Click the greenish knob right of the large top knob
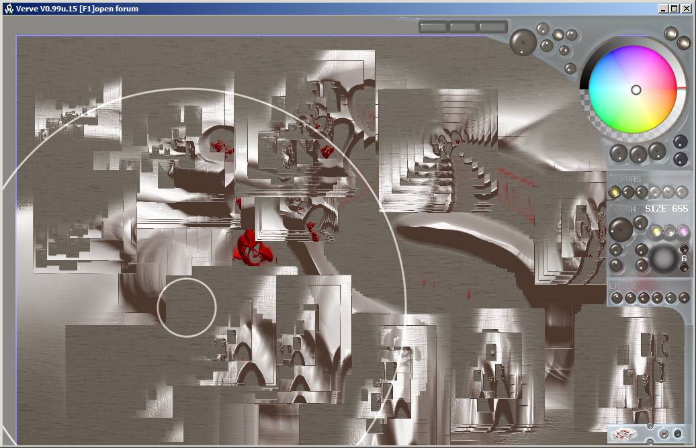The height and width of the screenshot is (448, 696). pos(547,45)
